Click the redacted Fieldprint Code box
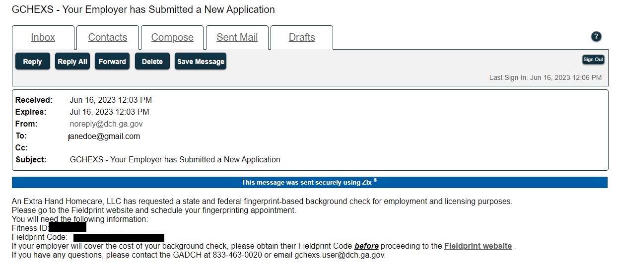 point(119,238)
